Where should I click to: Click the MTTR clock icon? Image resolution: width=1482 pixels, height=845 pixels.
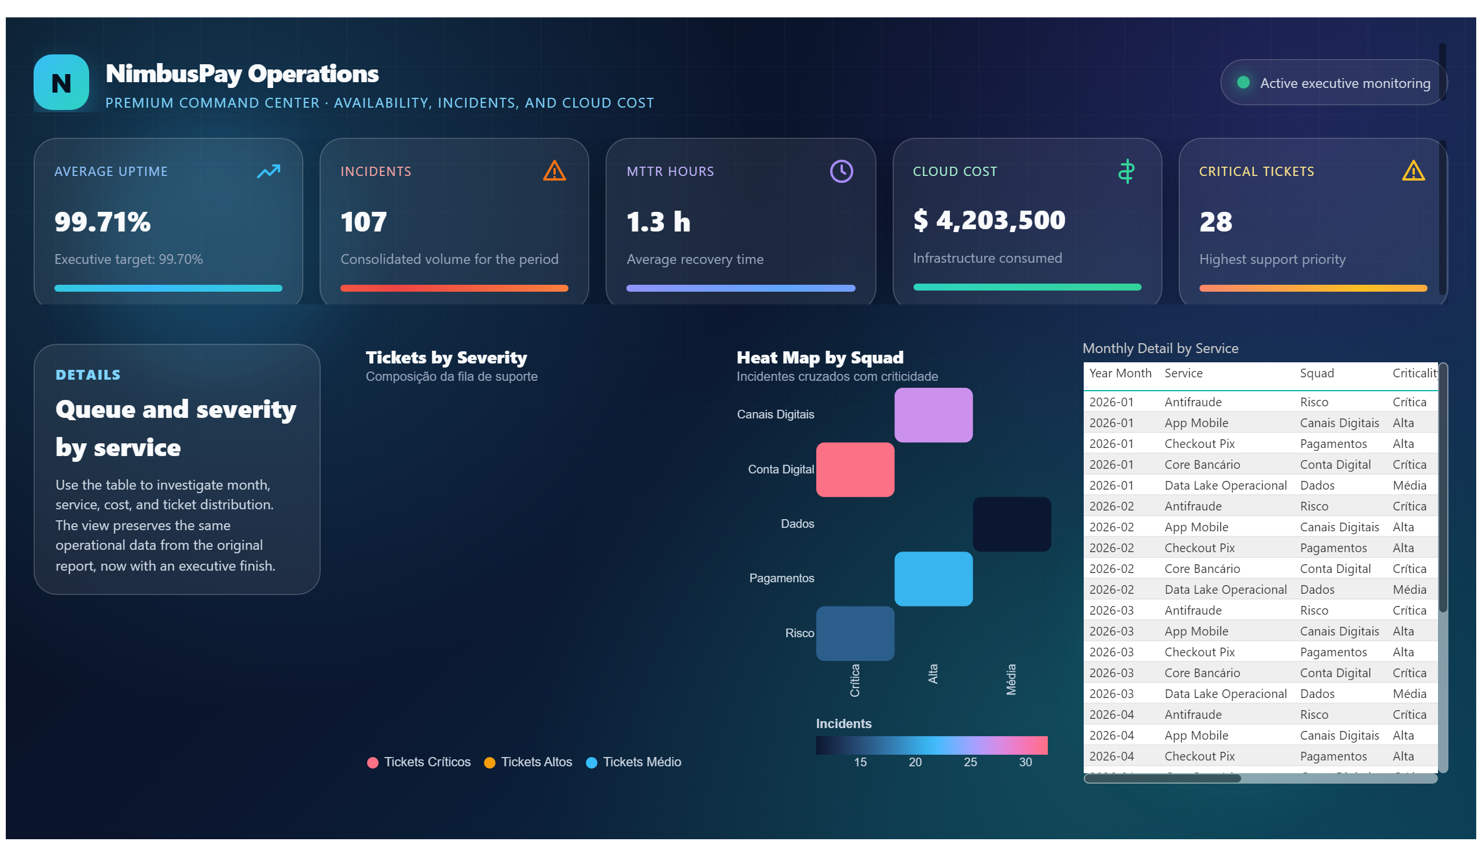pos(841,171)
